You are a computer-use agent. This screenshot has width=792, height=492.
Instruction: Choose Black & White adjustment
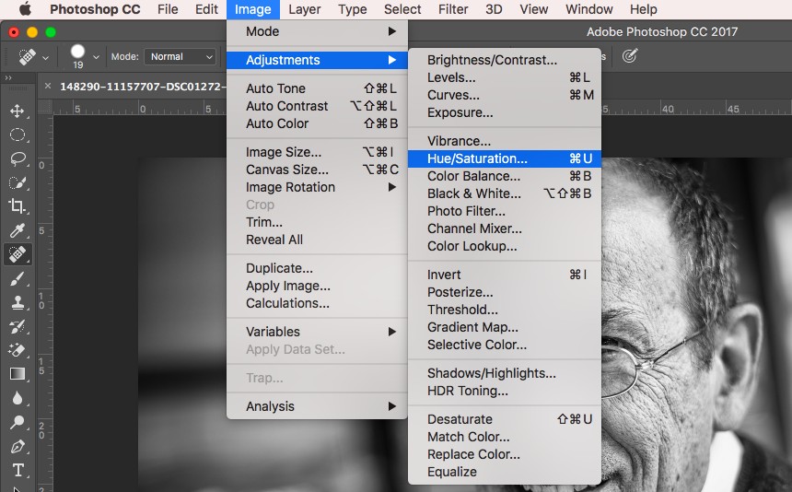505,193
